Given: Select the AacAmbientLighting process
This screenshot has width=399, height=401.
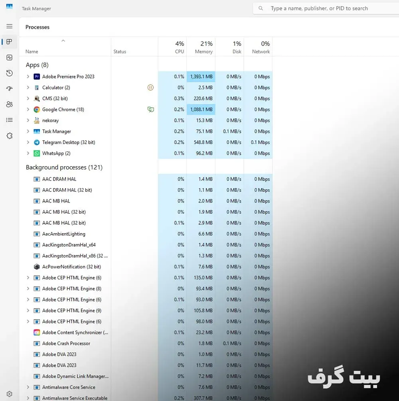Looking at the screenshot, I should pyautogui.click(x=146, y=234).
